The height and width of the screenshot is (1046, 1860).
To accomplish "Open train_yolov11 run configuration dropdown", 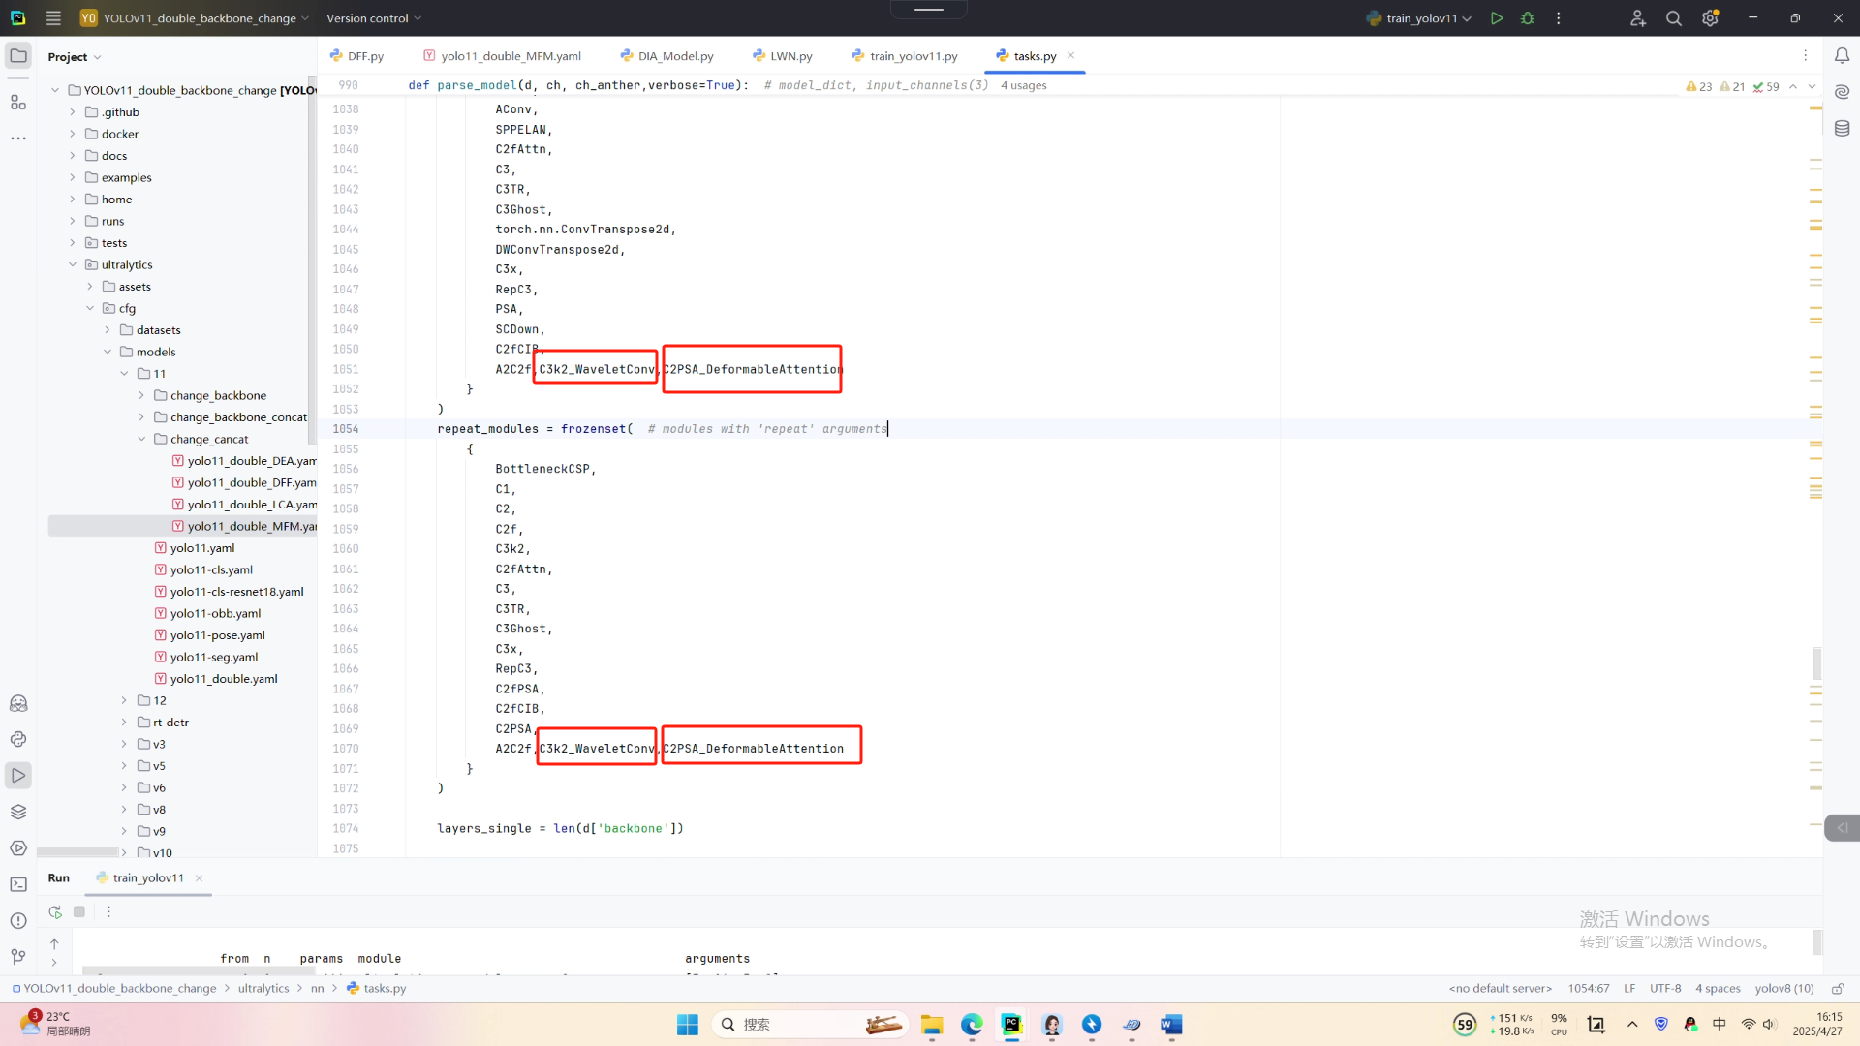I will click(x=1420, y=18).
